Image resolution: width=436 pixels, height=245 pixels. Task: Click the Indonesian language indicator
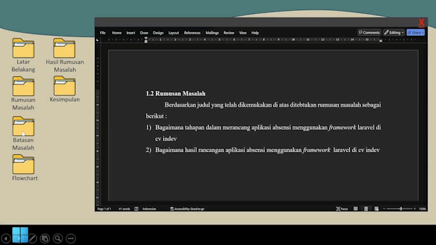click(149, 209)
